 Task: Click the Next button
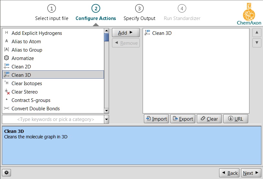click(251, 173)
